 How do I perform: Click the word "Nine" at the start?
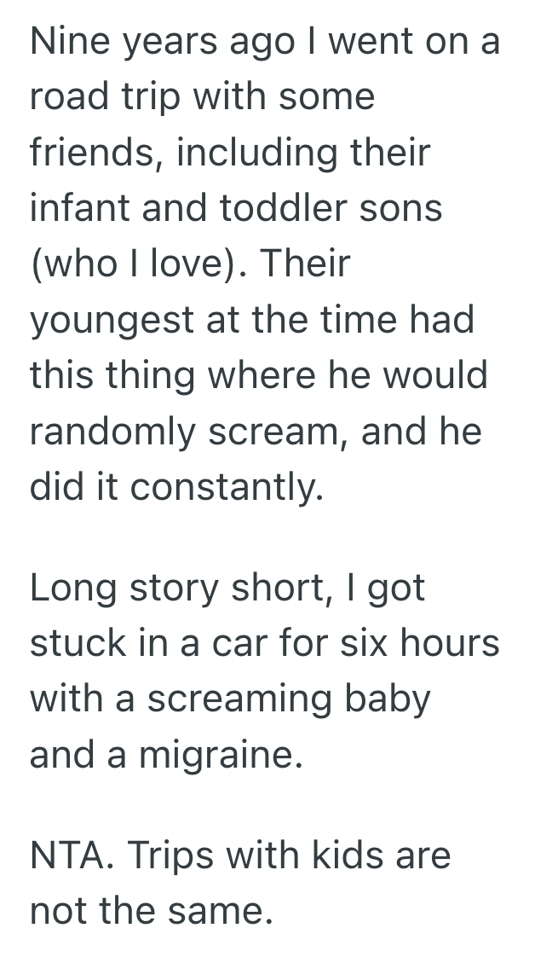pos(65,43)
